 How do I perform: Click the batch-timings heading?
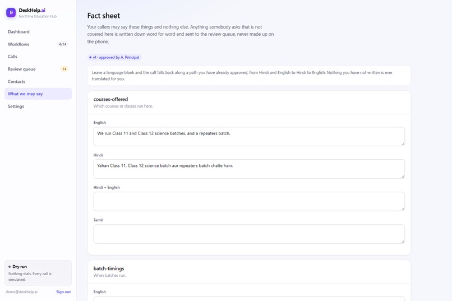tap(109, 268)
